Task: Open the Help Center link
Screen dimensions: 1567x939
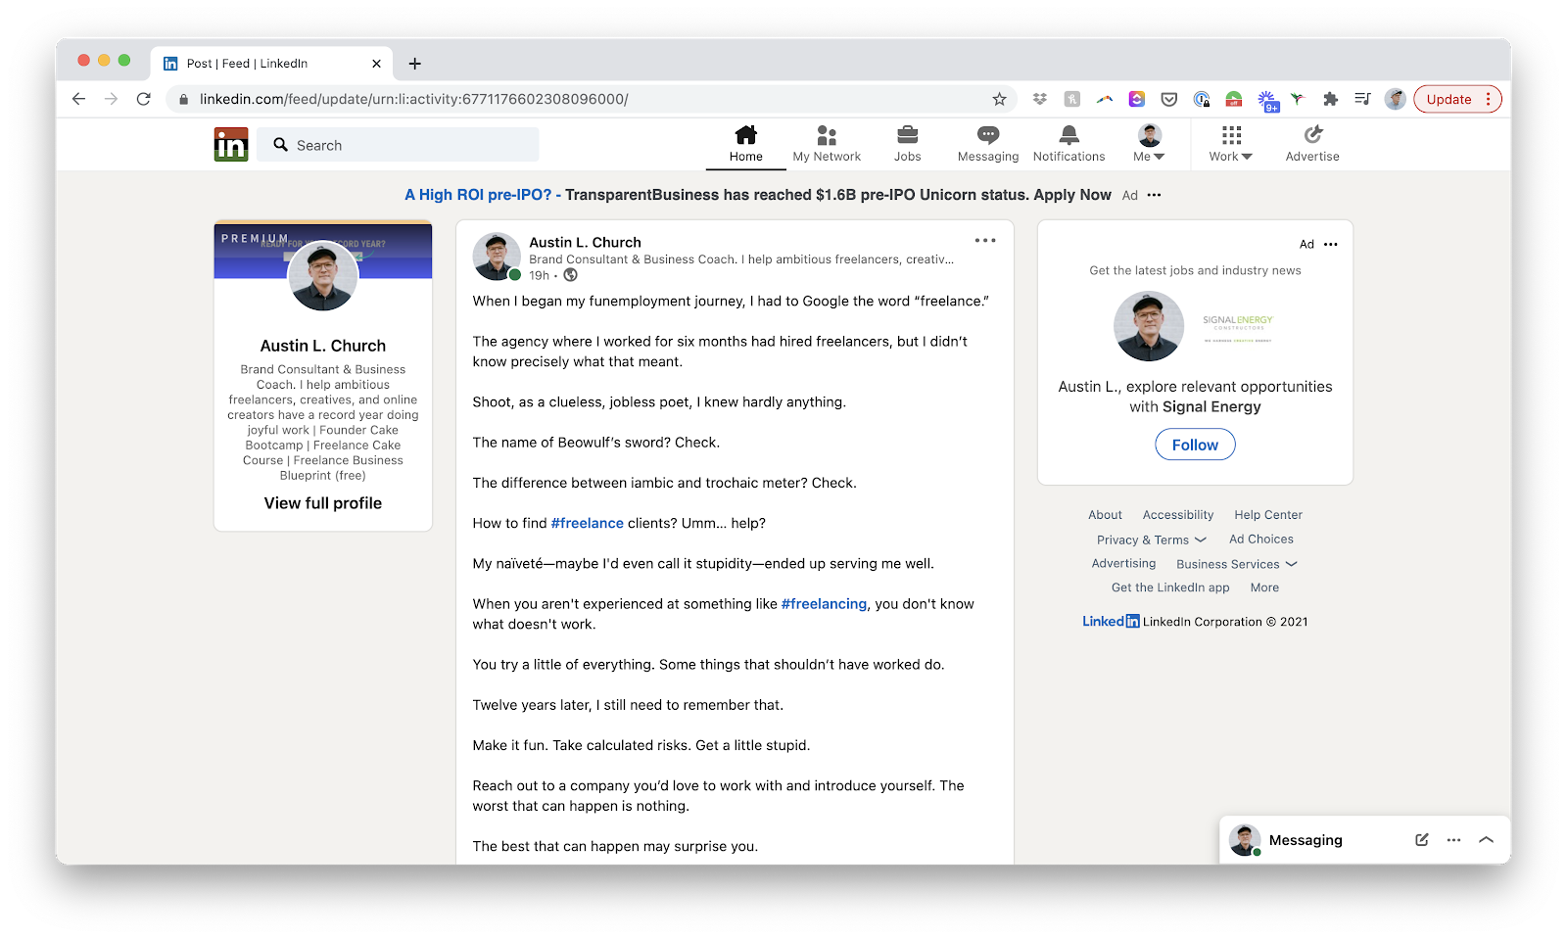Action: pos(1268,515)
